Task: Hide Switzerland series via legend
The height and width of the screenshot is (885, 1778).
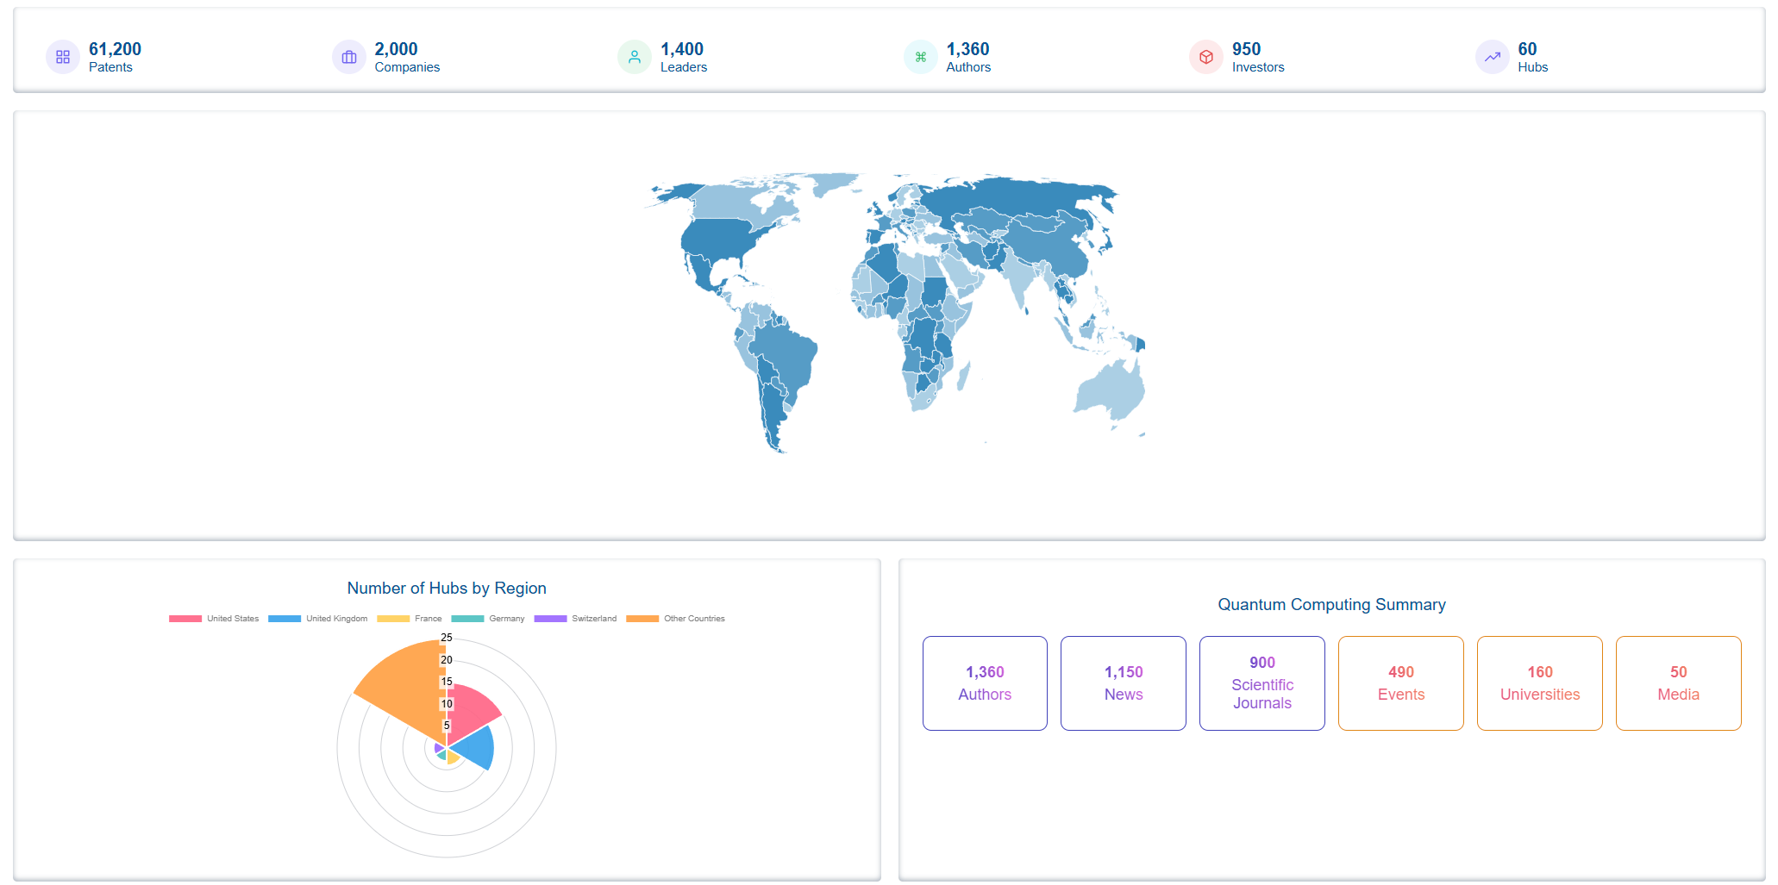Action: [575, 619]
